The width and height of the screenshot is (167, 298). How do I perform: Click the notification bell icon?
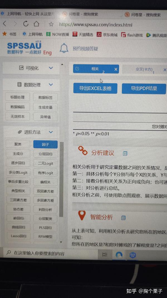pos(64,48)
